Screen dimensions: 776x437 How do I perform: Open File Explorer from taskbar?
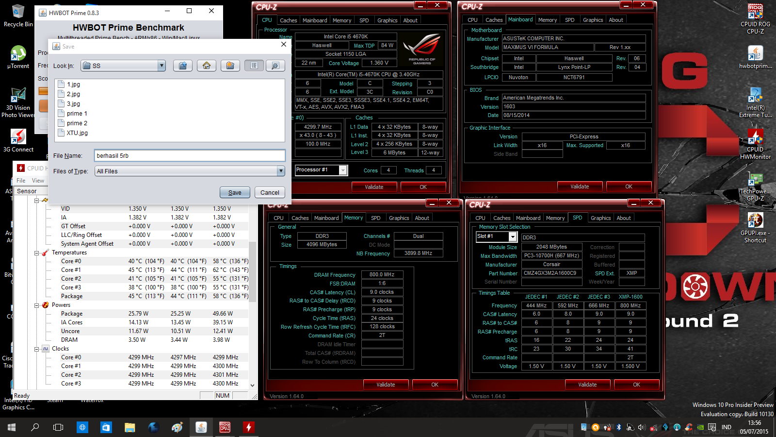pyautogui.click(x=129, y=427)
